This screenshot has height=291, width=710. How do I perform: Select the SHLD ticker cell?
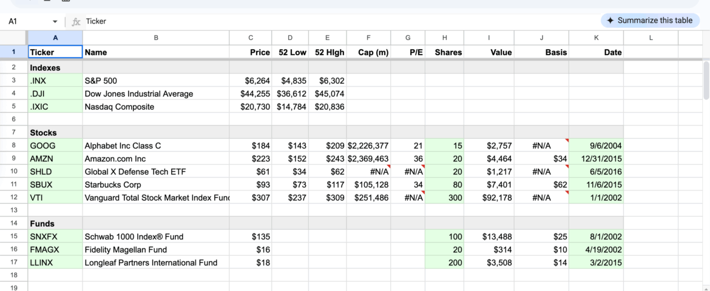(x=55, y=172)
